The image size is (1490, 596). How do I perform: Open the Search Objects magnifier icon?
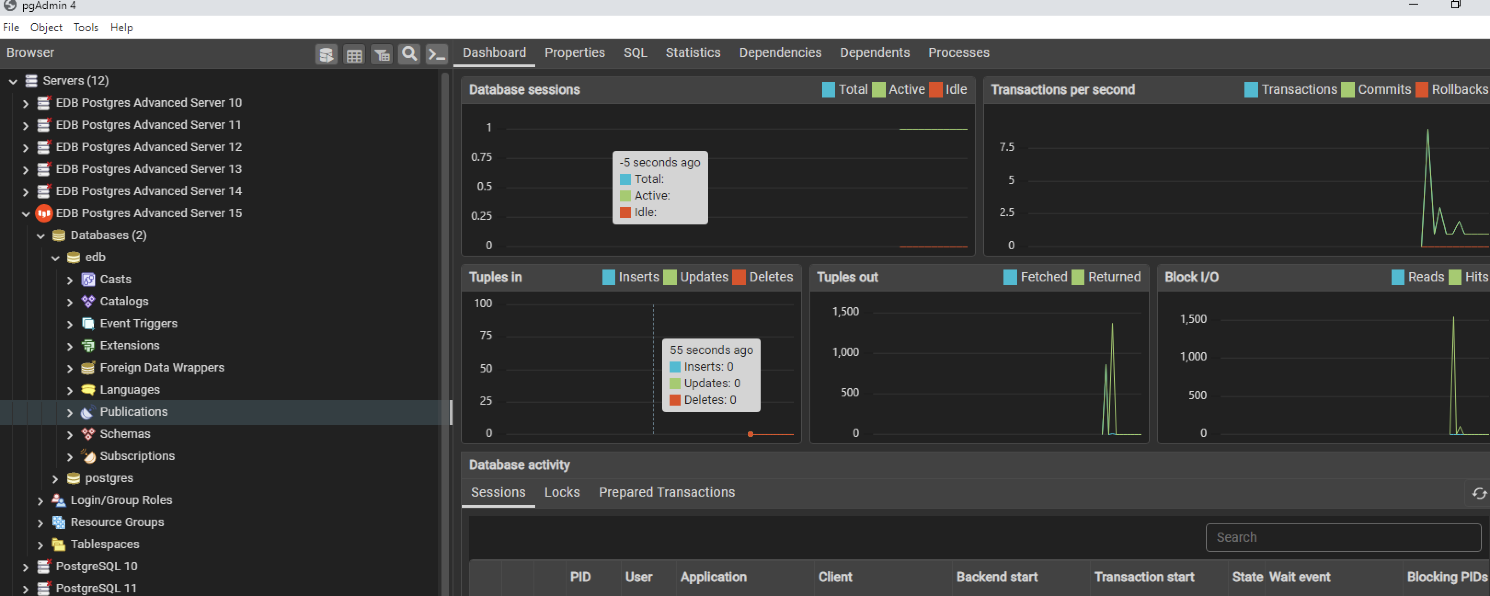pos(409,54)
